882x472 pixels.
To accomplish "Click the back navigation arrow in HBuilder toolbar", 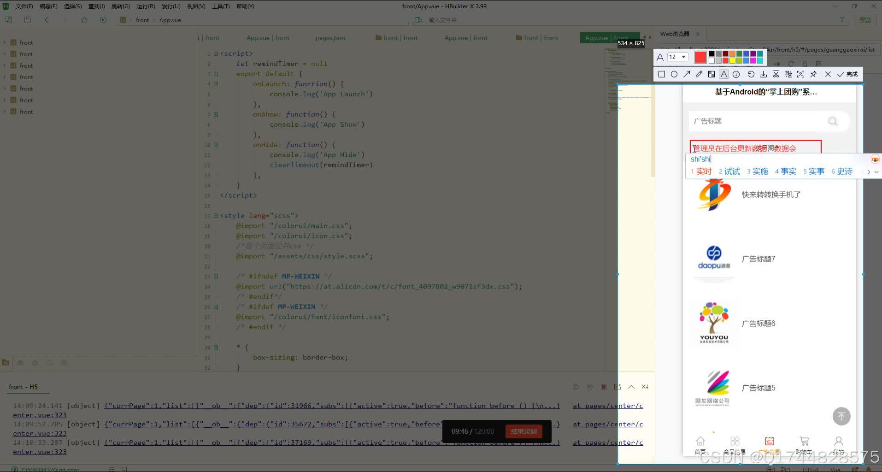I will pos(46,20).
